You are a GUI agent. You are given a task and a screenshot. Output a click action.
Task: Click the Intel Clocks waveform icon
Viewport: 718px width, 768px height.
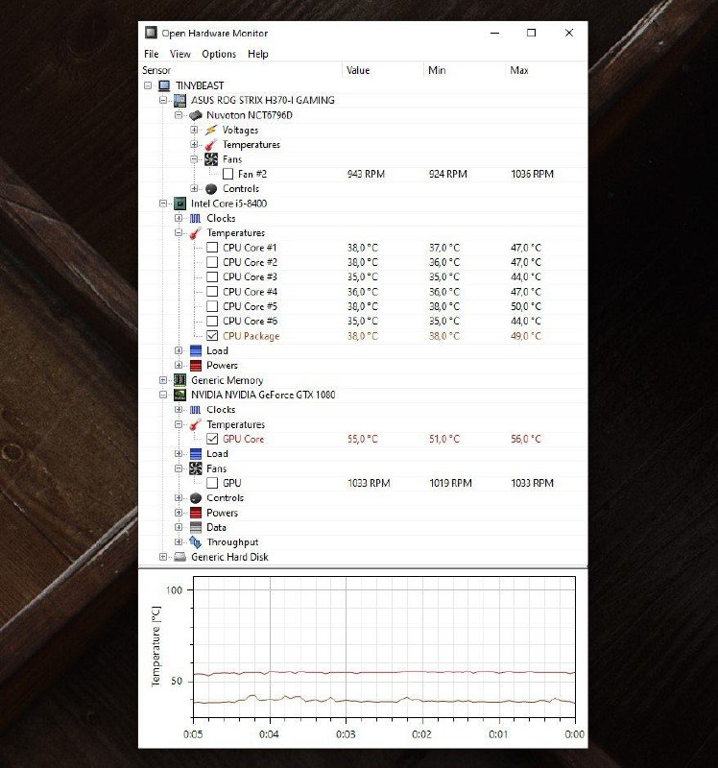pos(196,218)
